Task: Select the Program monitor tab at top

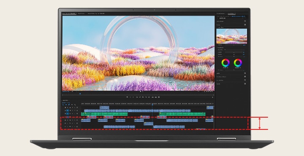Action: (x=69, y=13)
